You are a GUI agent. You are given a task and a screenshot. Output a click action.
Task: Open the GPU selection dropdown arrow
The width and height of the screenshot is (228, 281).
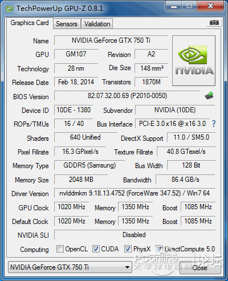pyautogui.click(x=127, y=267)
